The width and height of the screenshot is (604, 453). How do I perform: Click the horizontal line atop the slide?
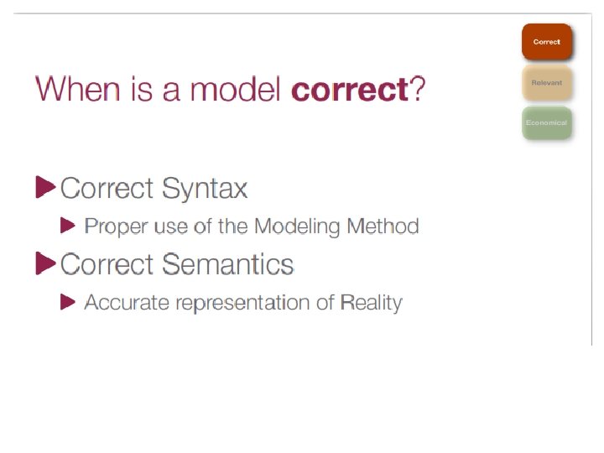click(302, 13)
